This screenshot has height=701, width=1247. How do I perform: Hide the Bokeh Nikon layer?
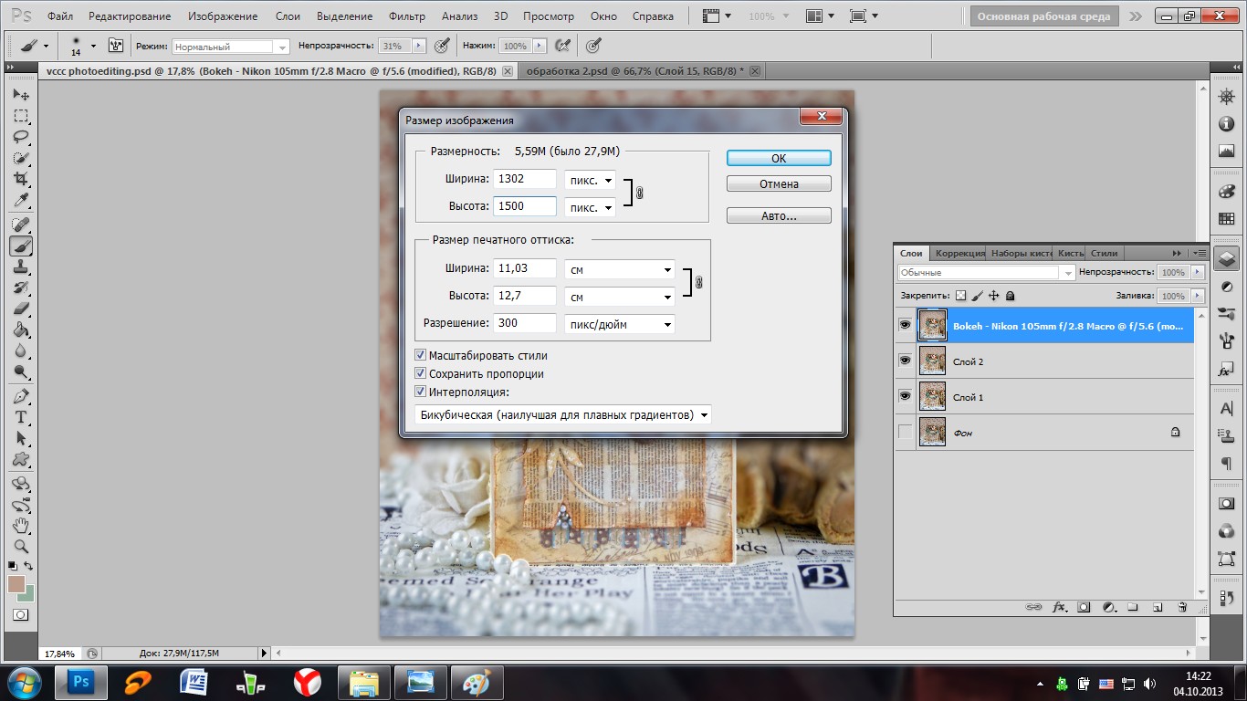(905, 325)
